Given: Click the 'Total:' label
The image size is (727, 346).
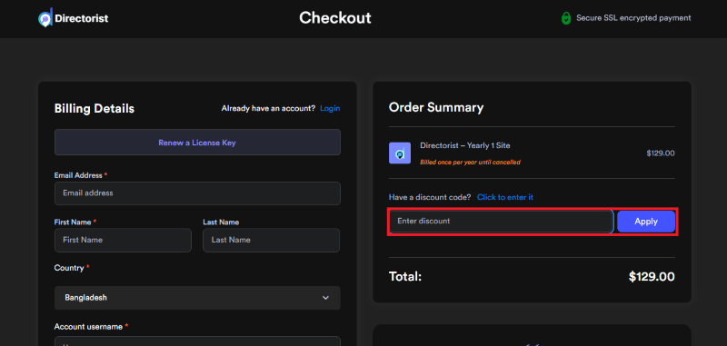Looking at the screenshot, I should click(x=405, y=277).
